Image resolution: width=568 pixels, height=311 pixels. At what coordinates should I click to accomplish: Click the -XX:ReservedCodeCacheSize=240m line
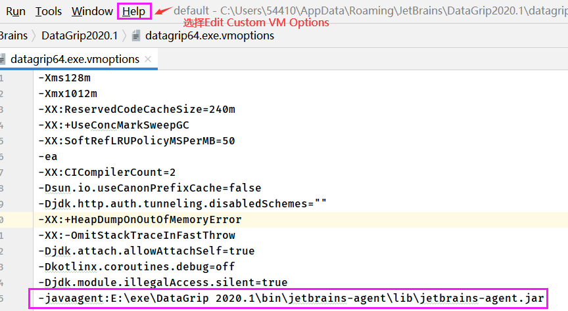[x=137, y=109]
